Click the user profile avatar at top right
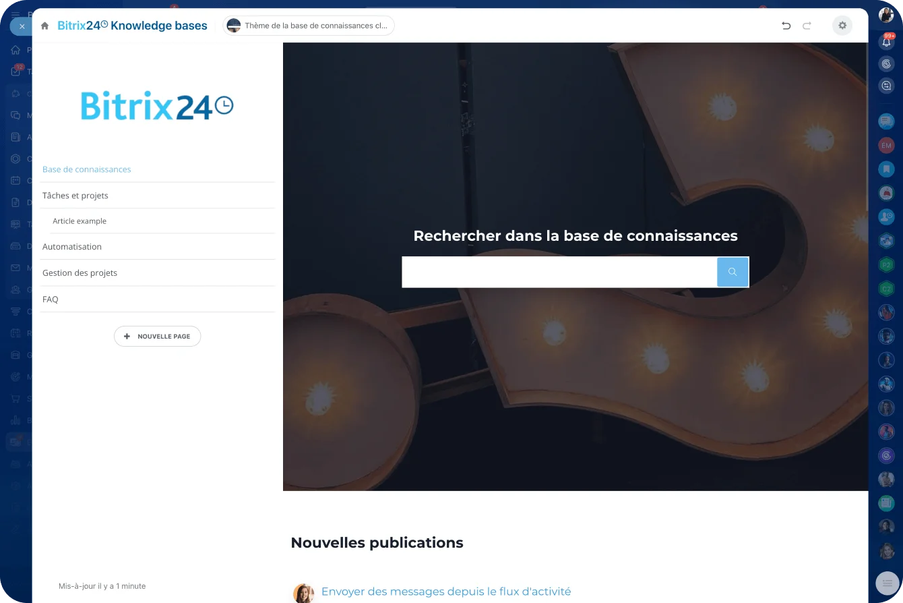The image size is (903, 603). pyautogui.click(x=886, y=15)
